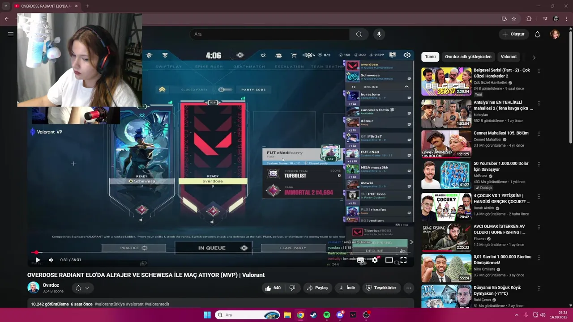Focus the YouTube Ara search field
This screenshot has width=573, height=322.
tap(269, 34)
